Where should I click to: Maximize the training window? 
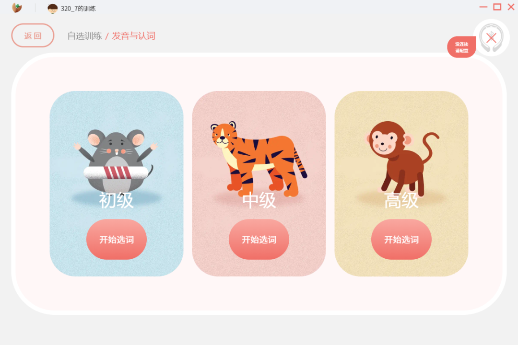pyautogui.click(x=497, y=7)
